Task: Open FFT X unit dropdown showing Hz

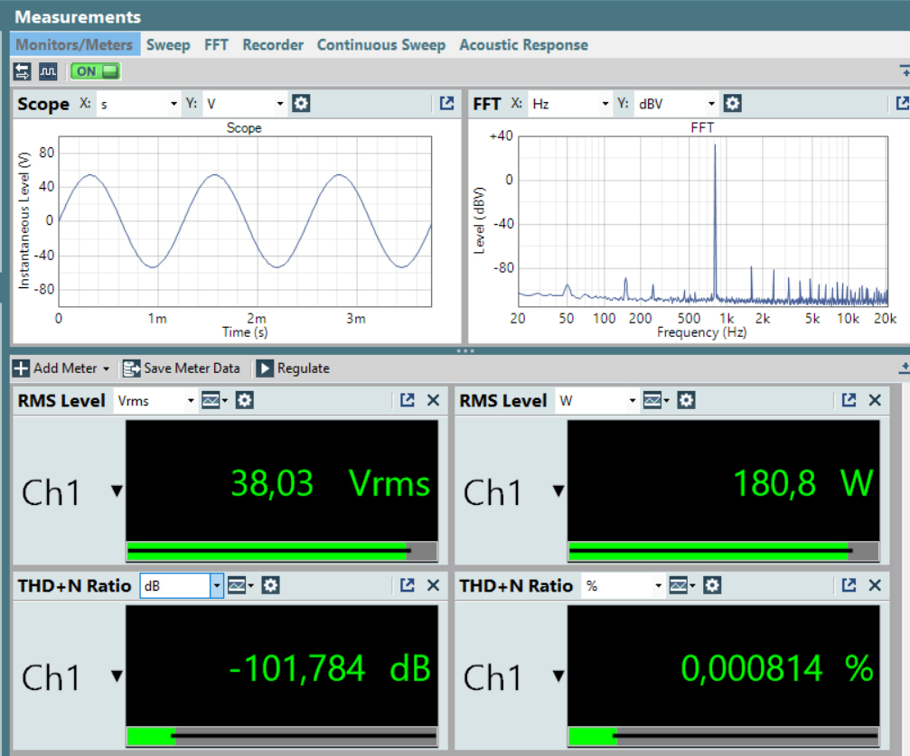Action: (569, 104)
